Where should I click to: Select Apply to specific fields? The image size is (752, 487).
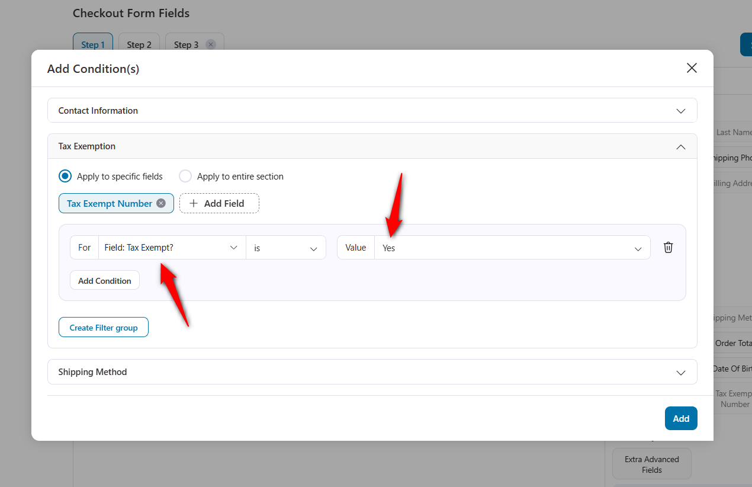pos(65,176)
